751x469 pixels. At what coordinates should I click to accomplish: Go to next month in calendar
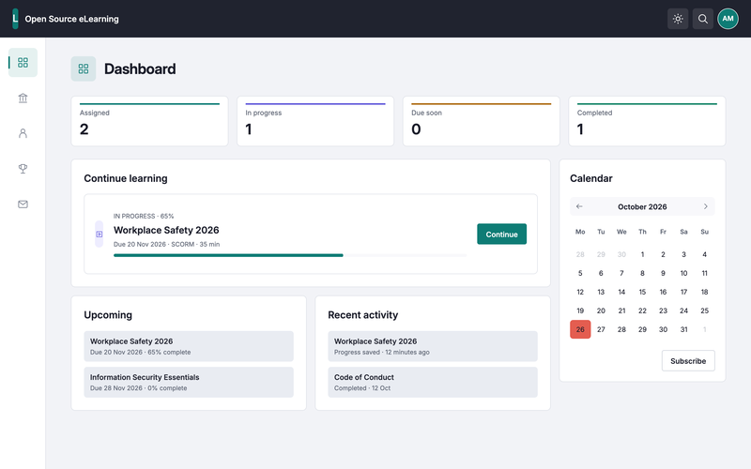coord(705,206)
